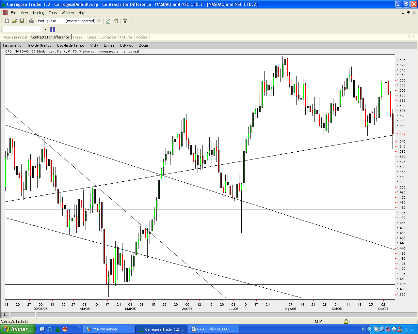
Task: Open the Estudos chart menu
Action: 126,45
